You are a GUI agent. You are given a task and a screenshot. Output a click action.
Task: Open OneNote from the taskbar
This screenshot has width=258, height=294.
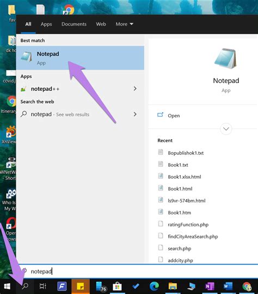tap(210, 286)
